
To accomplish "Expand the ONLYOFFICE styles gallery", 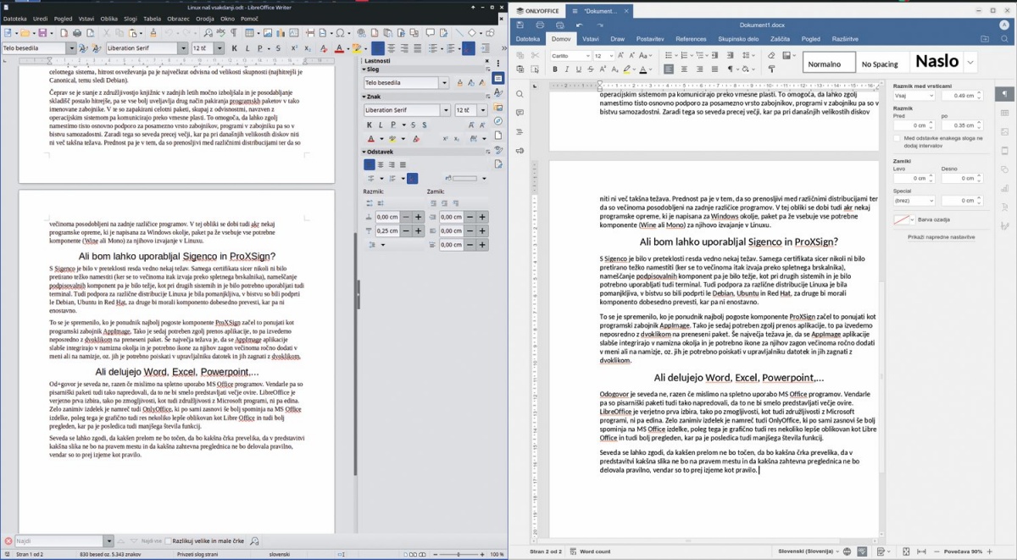I will tap(970, 63).
